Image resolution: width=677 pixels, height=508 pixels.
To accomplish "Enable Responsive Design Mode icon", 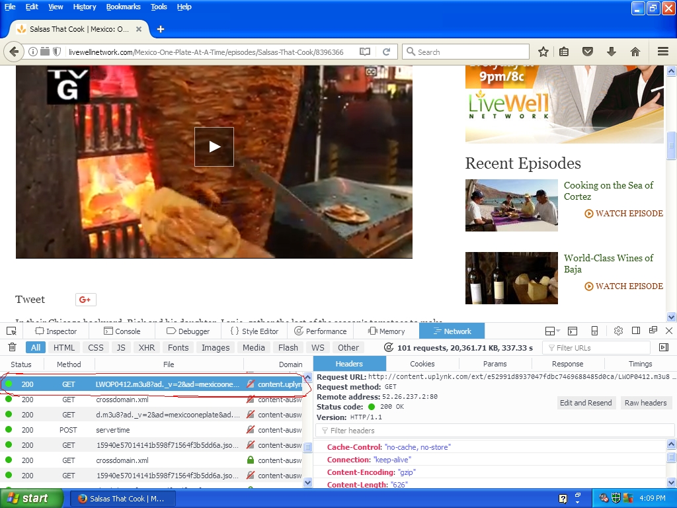I will tap(594, 331).
